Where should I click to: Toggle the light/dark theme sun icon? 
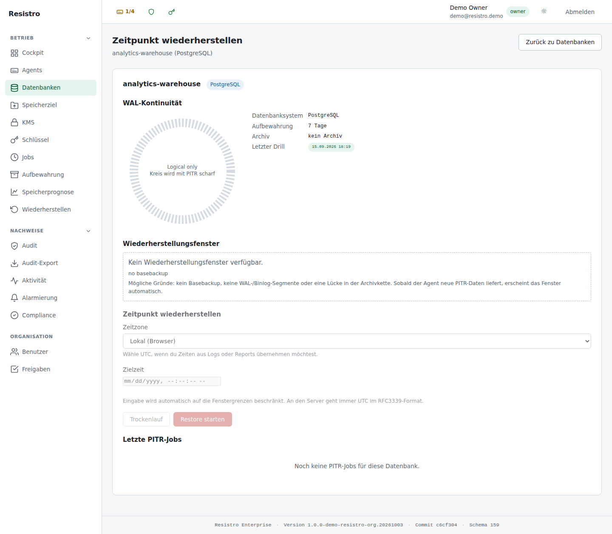pos(544,11)
